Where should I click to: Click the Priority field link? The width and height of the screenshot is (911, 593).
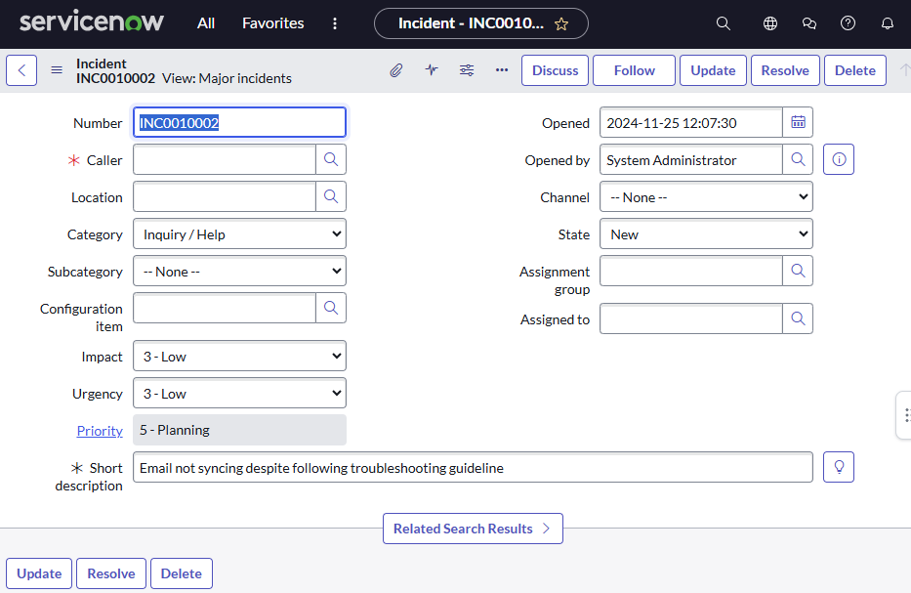100,431
